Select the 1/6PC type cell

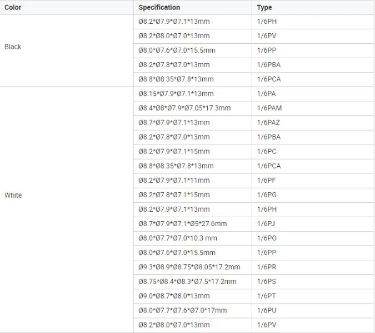[267, 151]
